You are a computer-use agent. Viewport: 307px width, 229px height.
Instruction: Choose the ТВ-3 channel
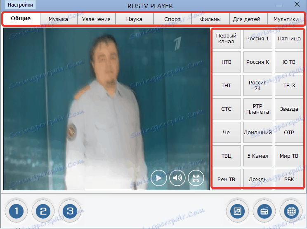coord(289,86)
